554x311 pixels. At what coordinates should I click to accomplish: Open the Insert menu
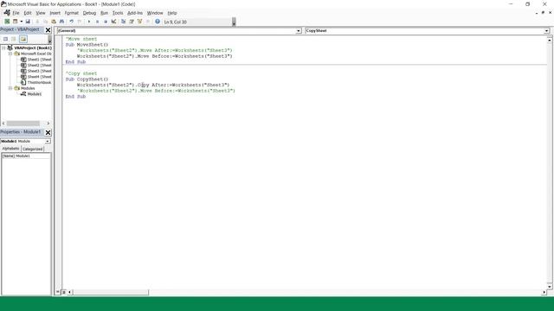(x=55, y=13)
